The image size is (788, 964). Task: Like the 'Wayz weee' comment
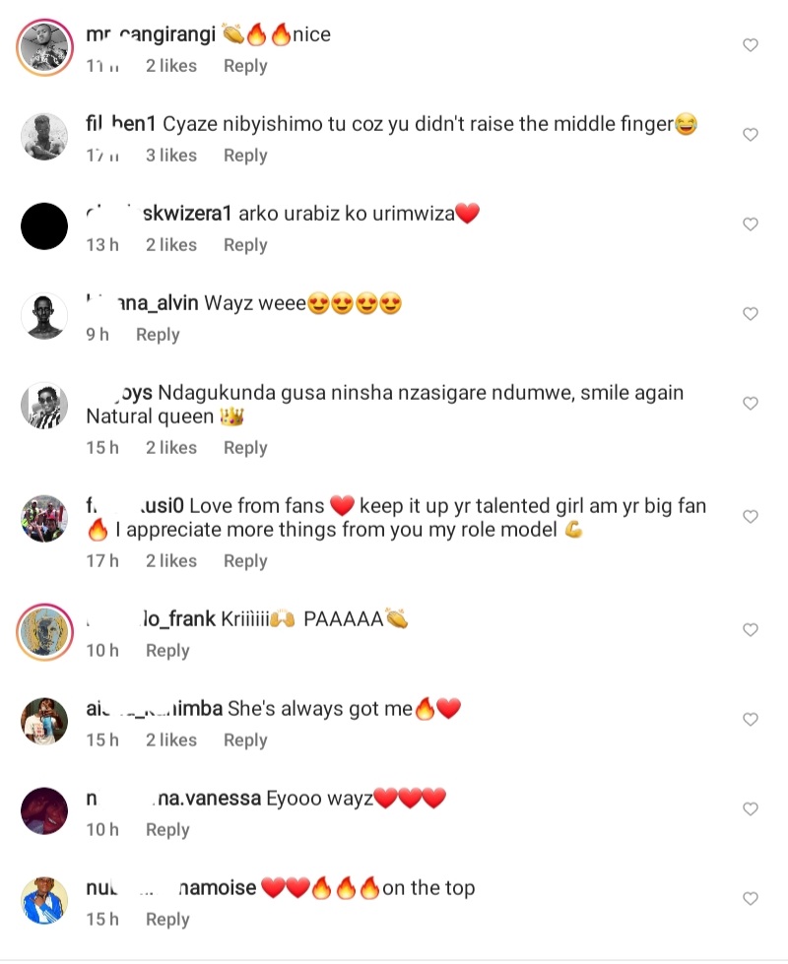[750, 314]
